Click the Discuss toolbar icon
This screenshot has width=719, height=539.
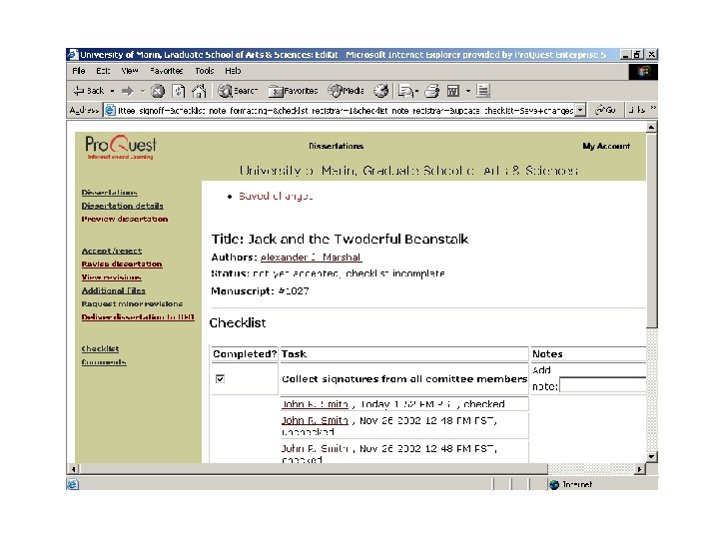click(x=483, y=91)
